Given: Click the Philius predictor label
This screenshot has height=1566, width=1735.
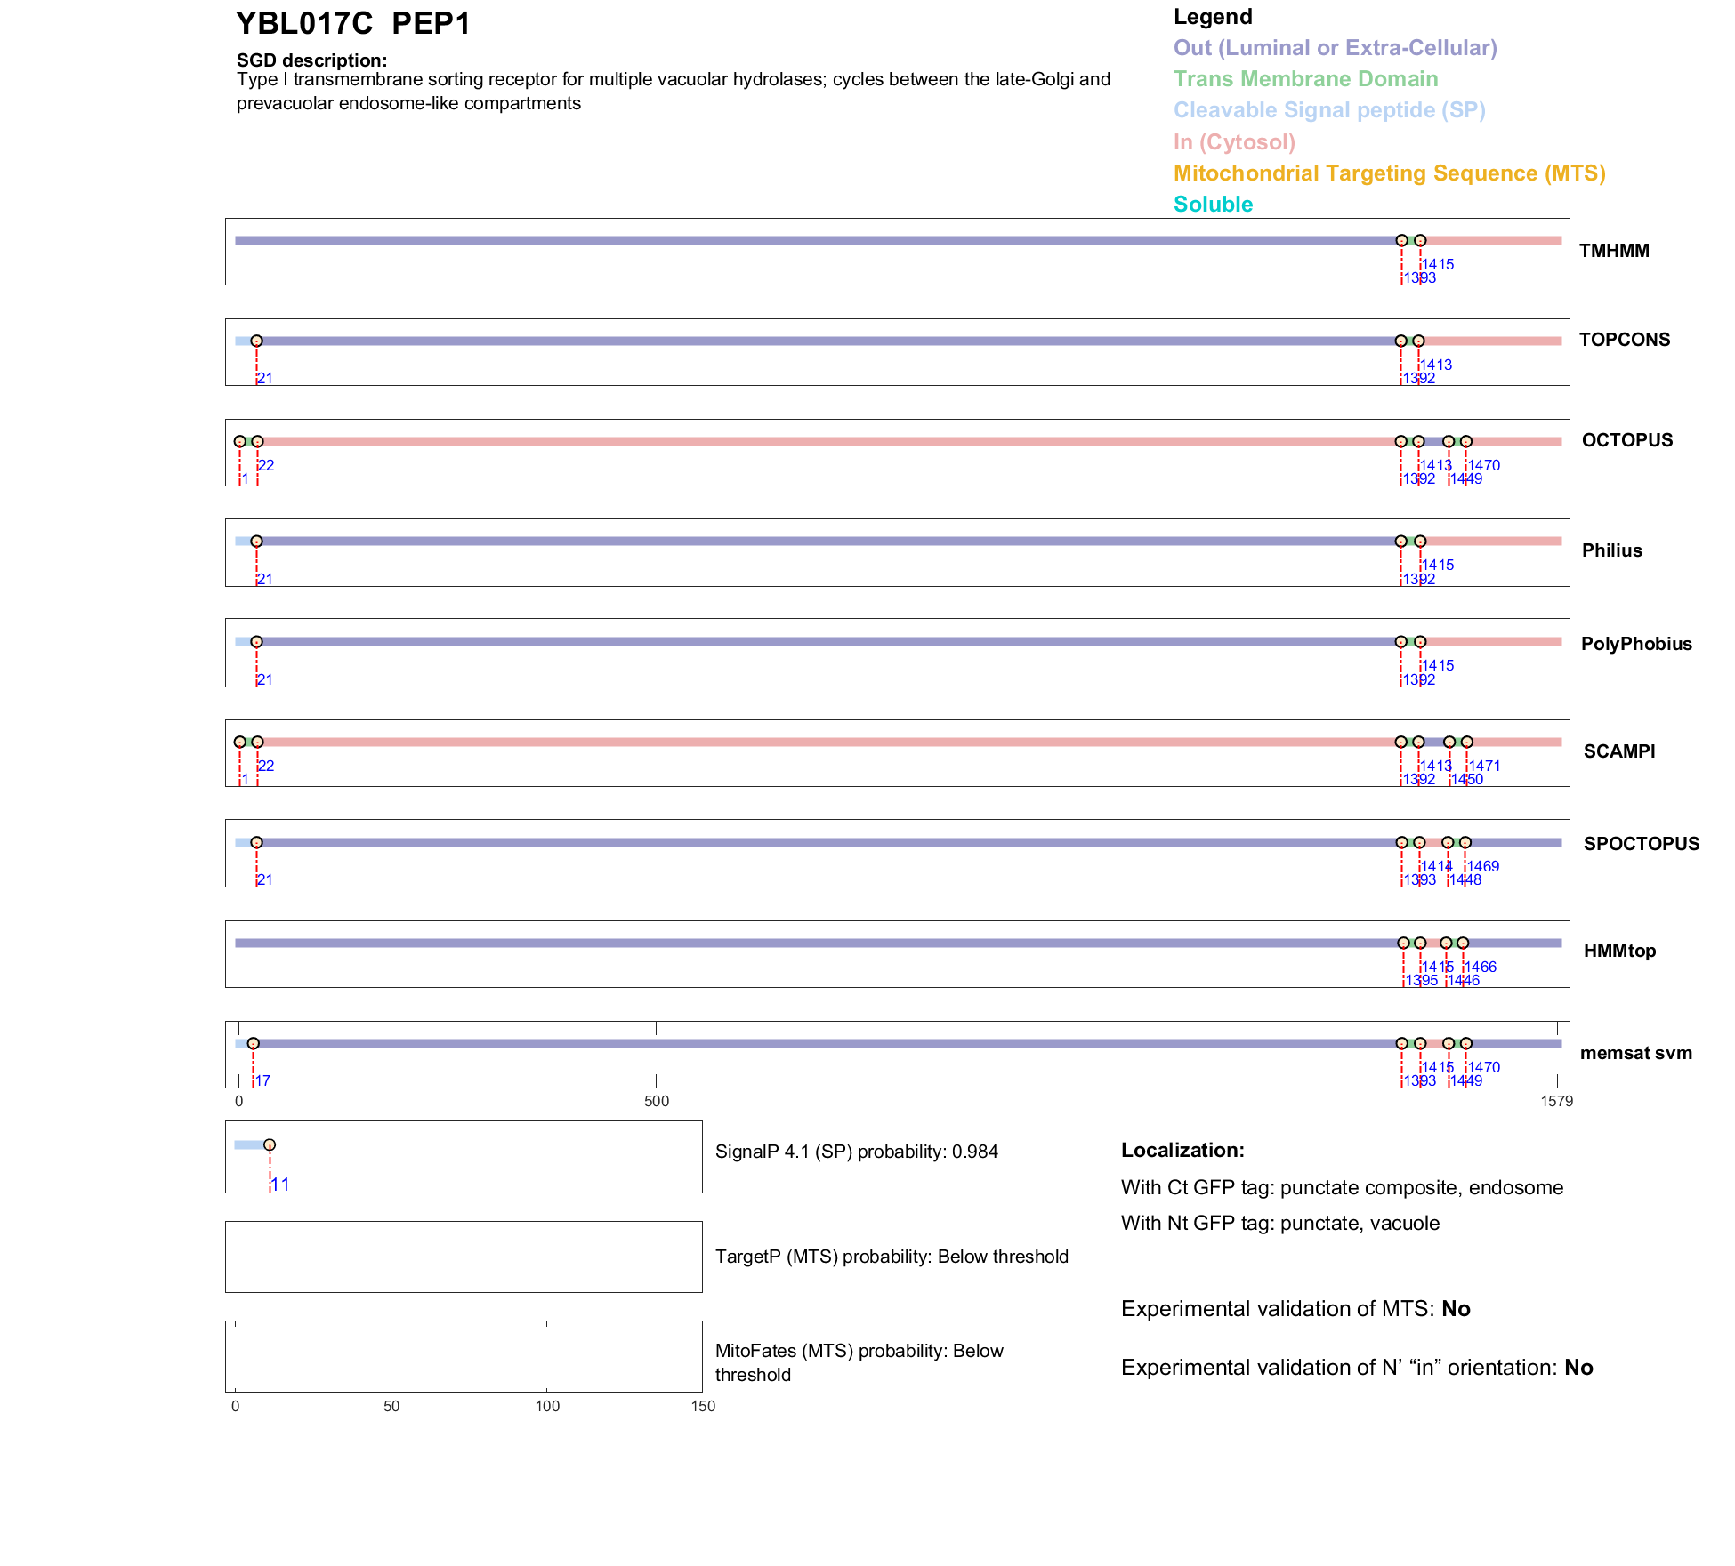Looking at the screenshot, I should [x=1611, y=550].
